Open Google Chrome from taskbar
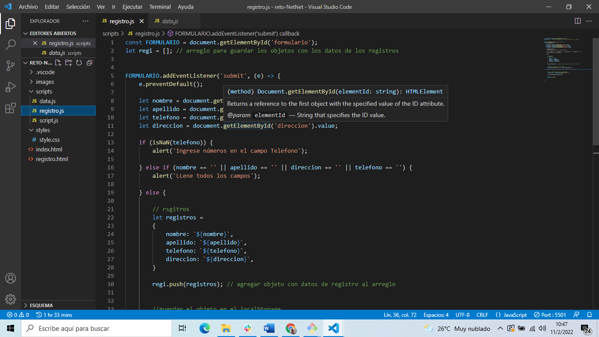Screen dimensions: 599x337 [x=290, y=328]
